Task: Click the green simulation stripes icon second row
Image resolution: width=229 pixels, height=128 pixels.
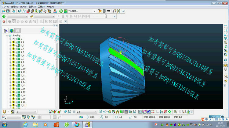Action: pyautogui.click(x=4, y=16)
